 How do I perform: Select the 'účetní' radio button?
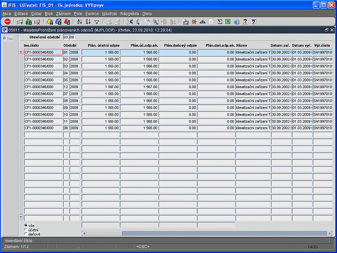click(x=26, y=230)
